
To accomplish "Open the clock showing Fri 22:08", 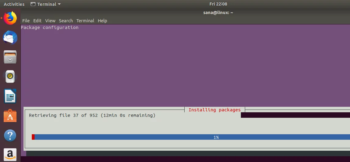I will 218,4.
